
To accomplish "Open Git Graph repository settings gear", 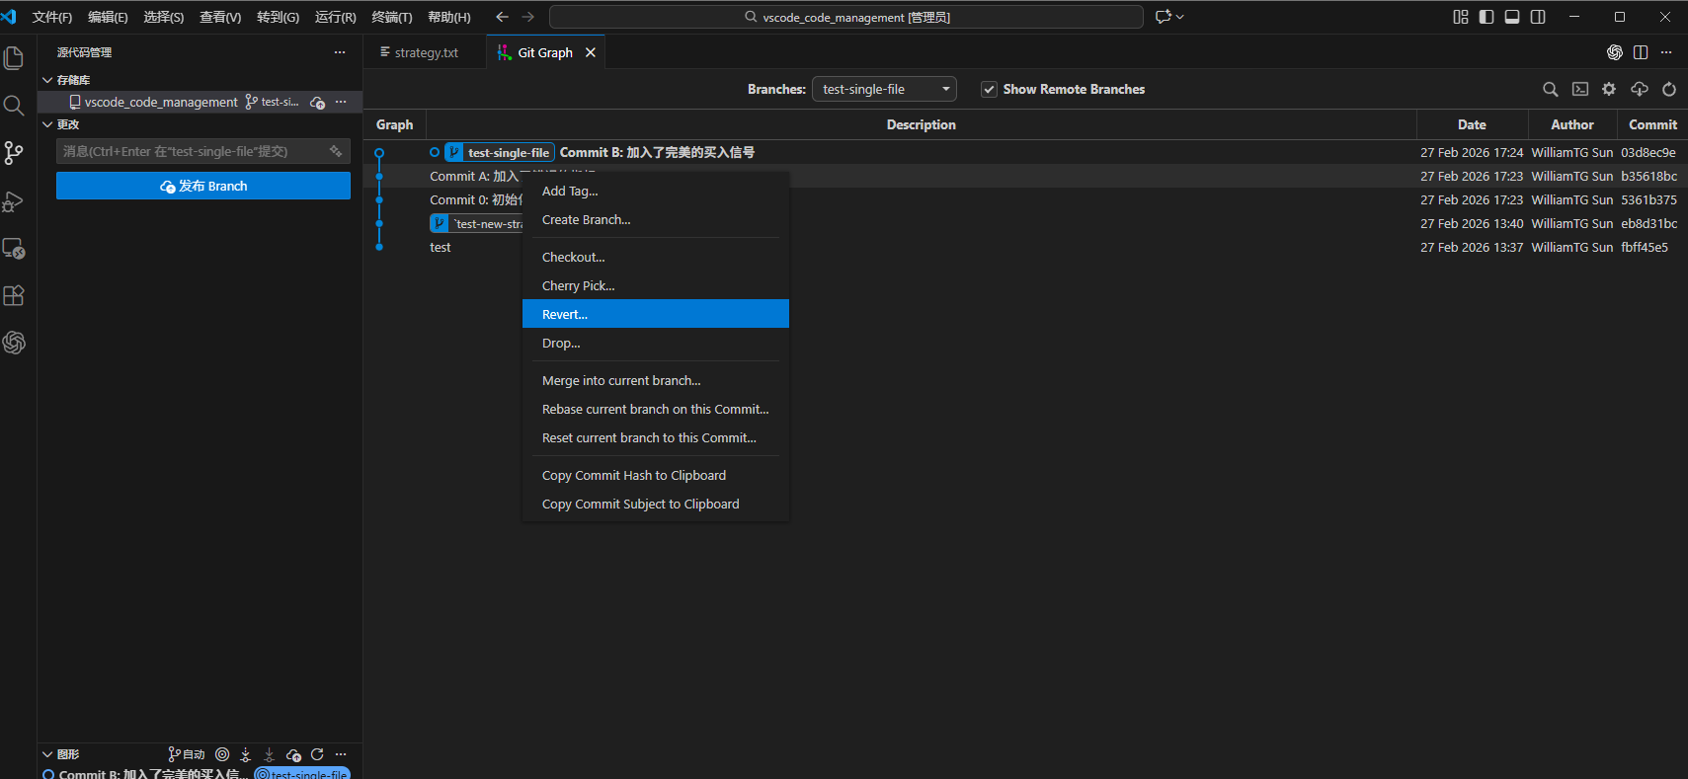I will pos(1609,89).
